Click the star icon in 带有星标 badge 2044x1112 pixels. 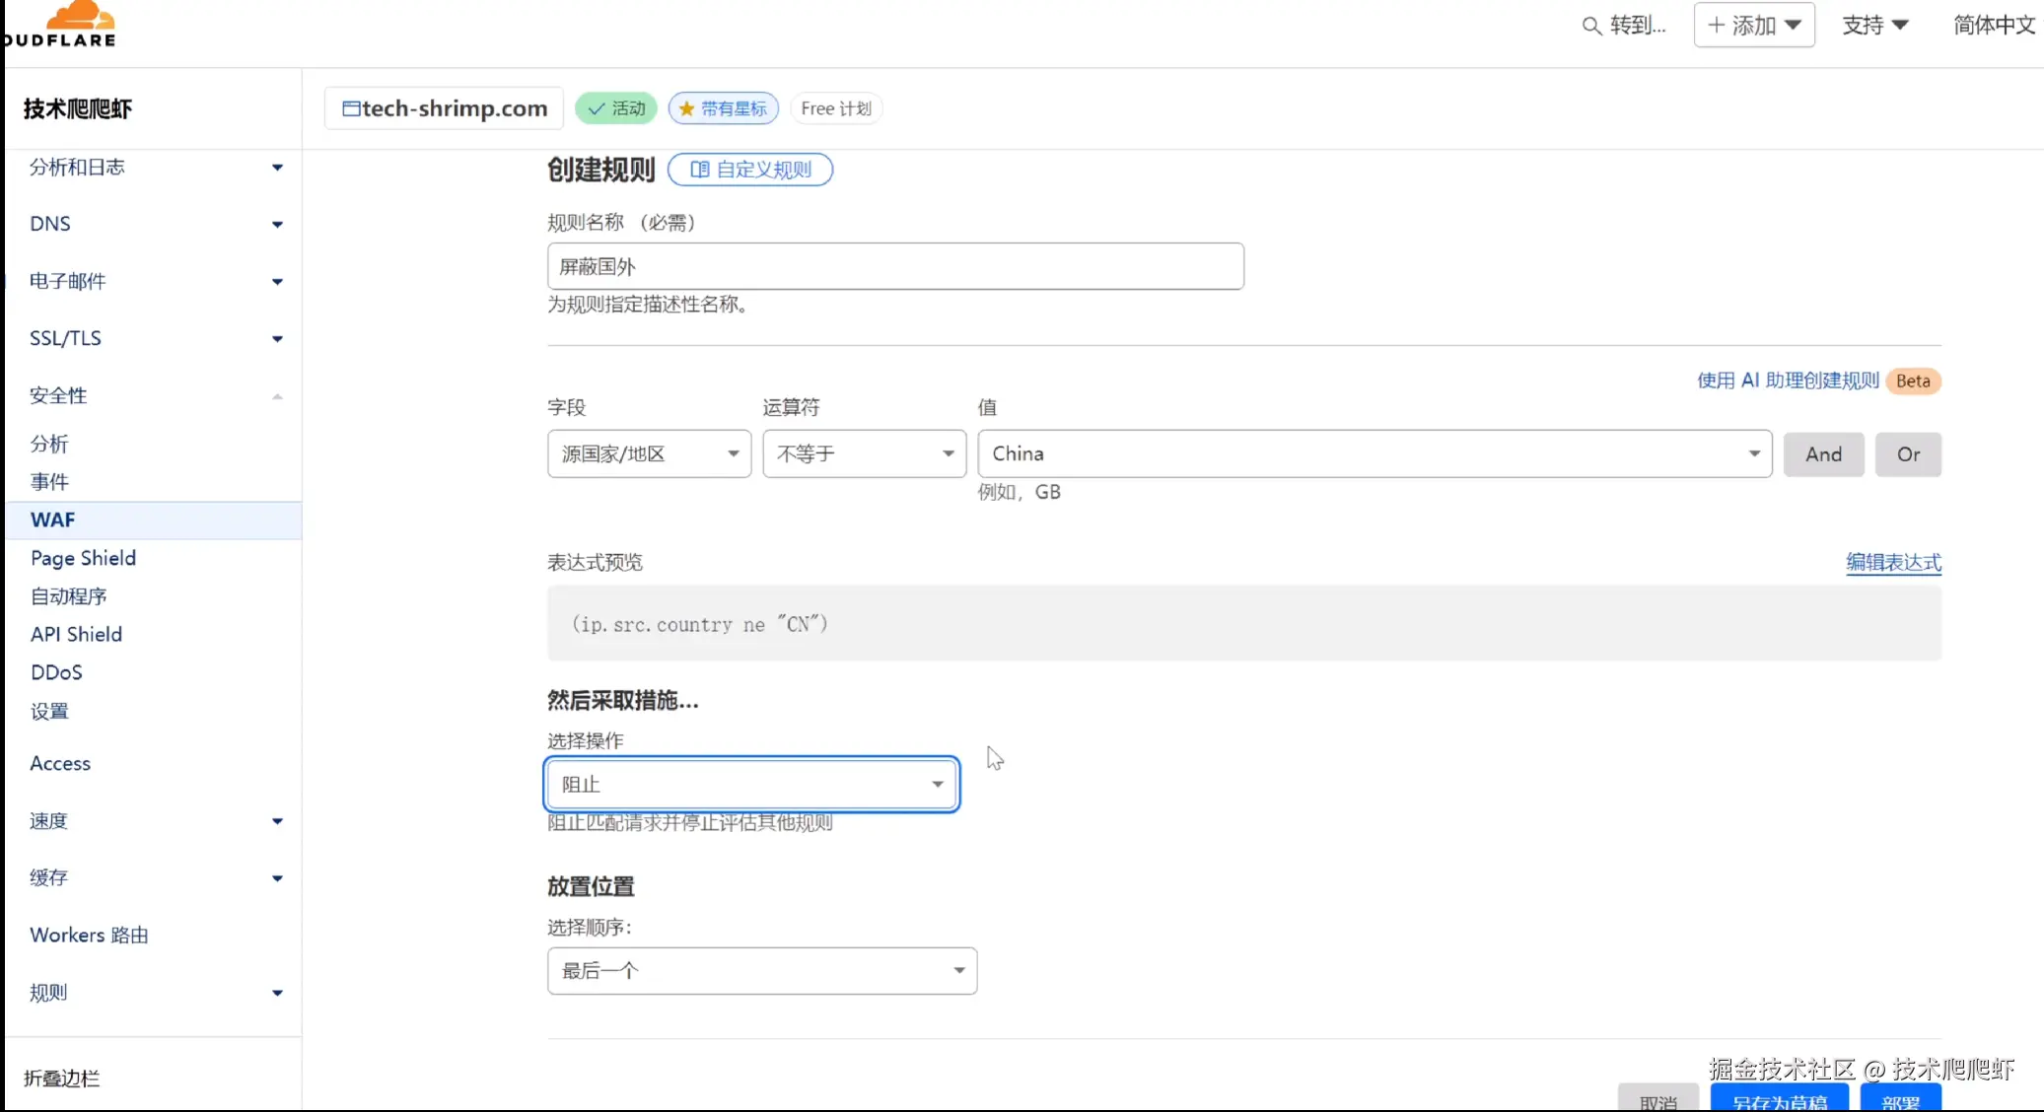(x=687, y=108)
